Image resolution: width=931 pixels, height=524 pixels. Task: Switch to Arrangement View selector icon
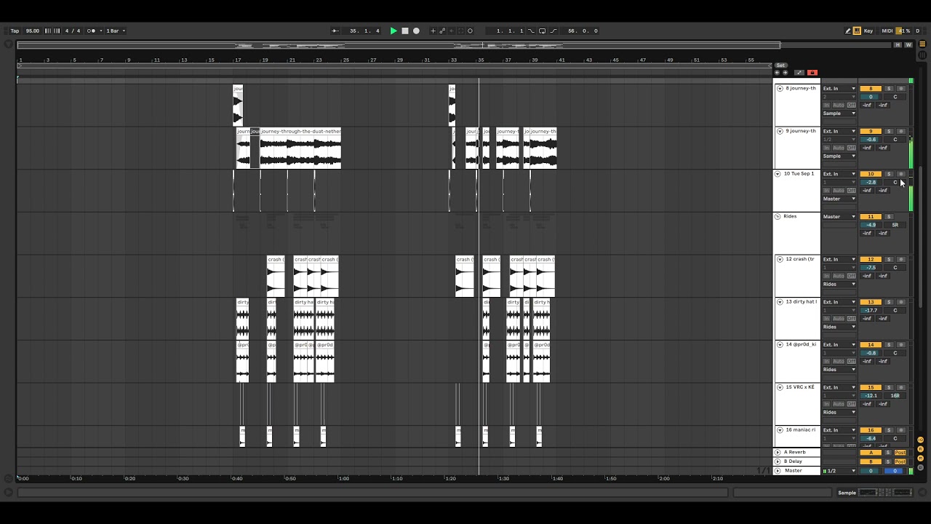923,44
